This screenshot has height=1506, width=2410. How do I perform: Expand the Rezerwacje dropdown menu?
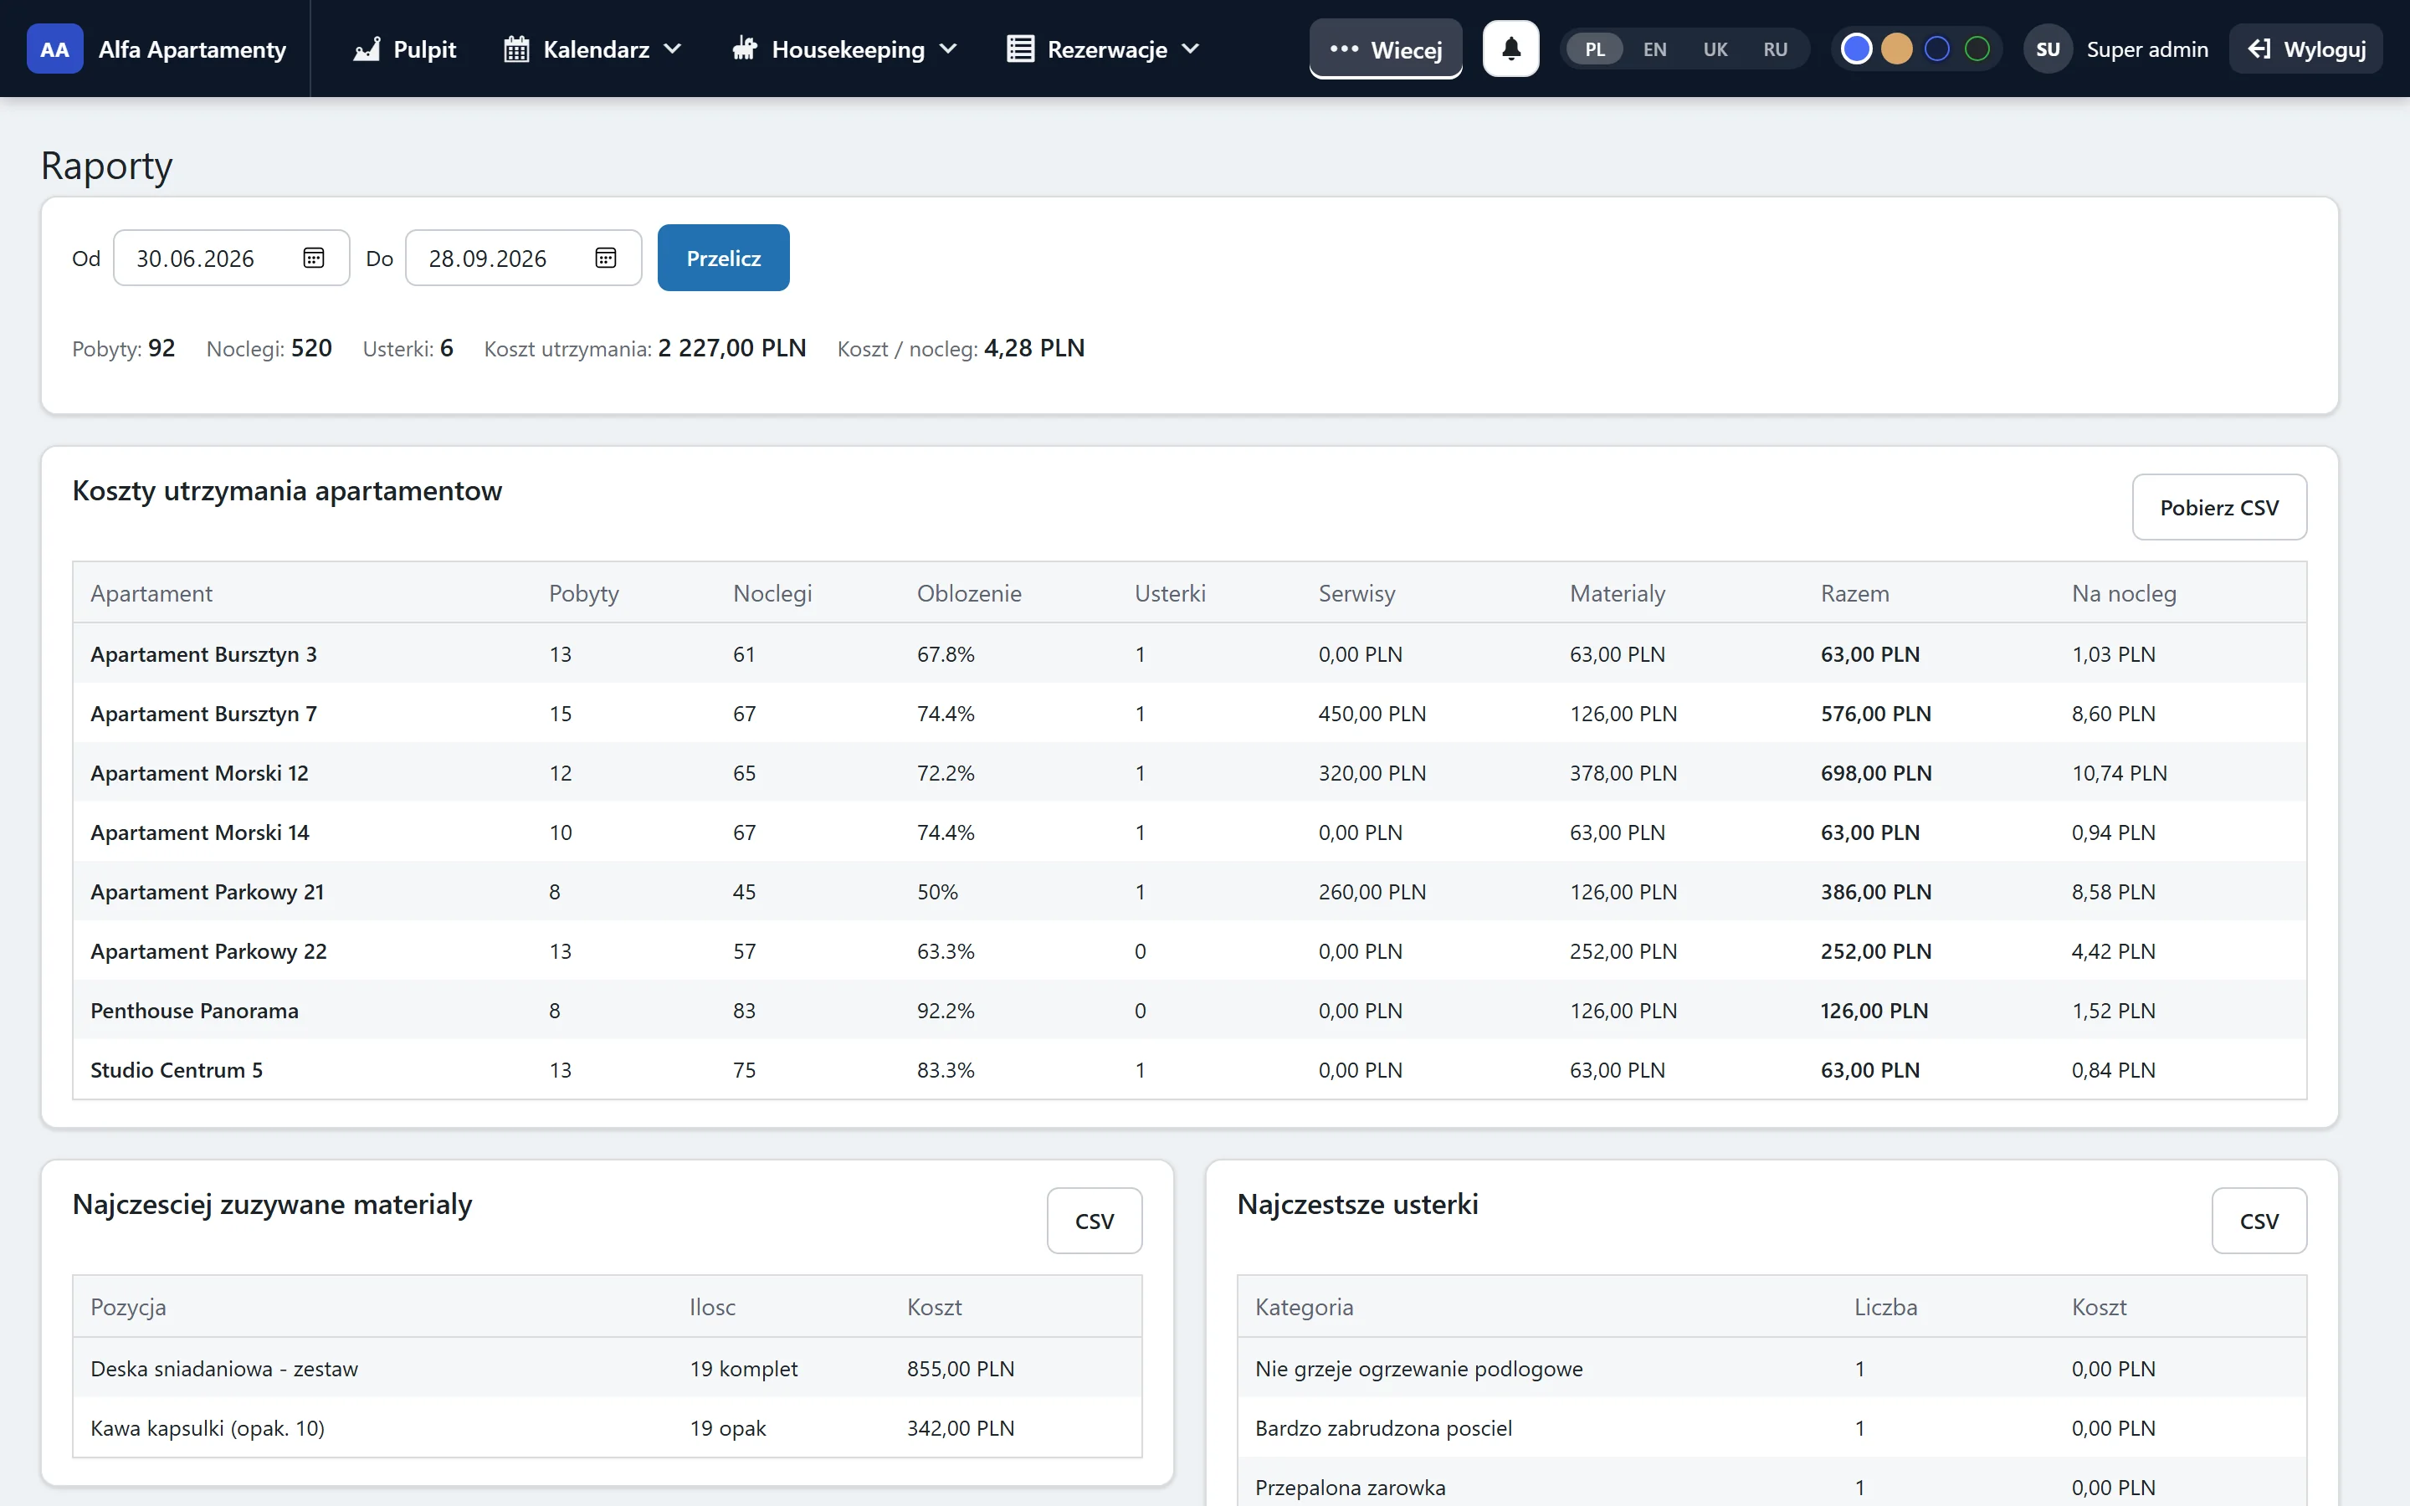coord(1104,49)
